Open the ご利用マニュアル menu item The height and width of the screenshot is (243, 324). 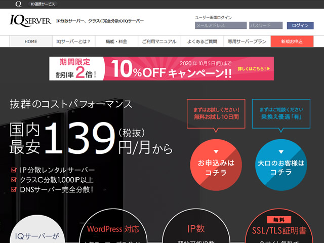[x=159, y=42]
